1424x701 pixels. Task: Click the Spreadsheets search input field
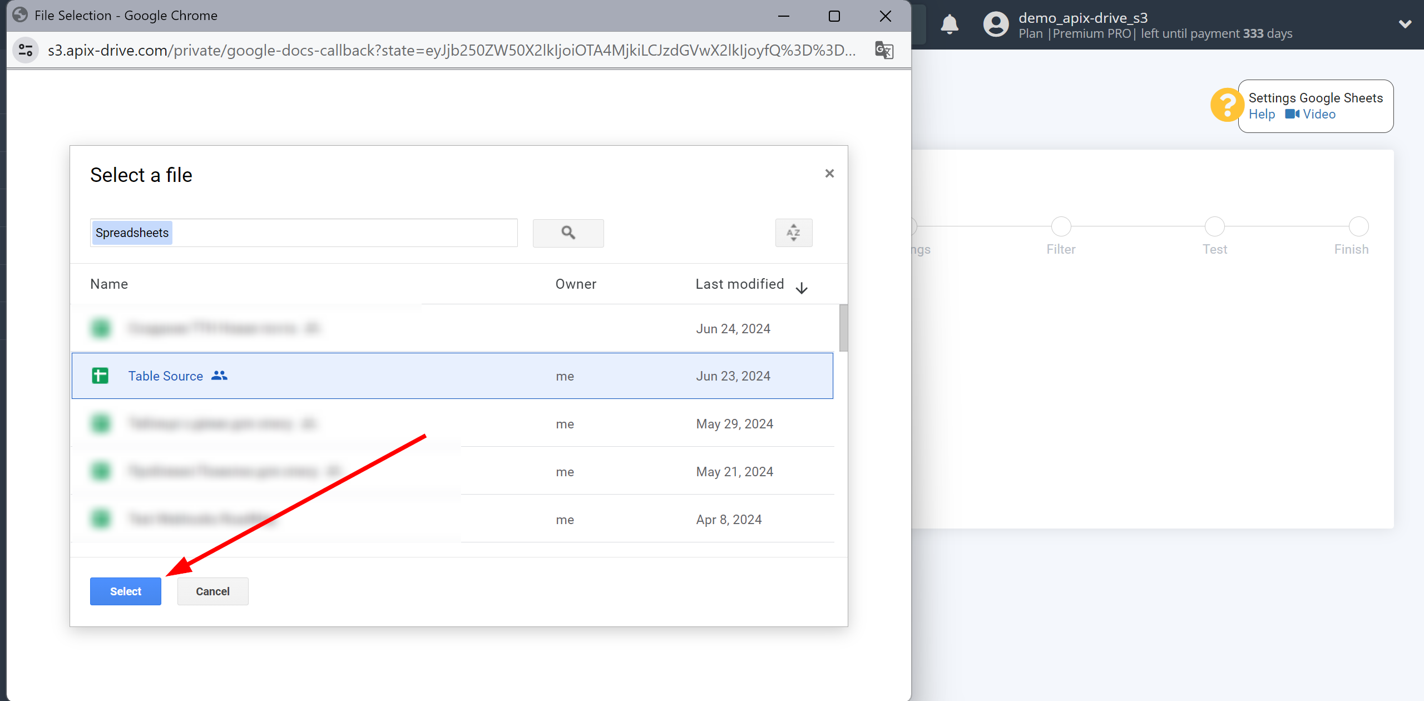(x=304, y=233)
